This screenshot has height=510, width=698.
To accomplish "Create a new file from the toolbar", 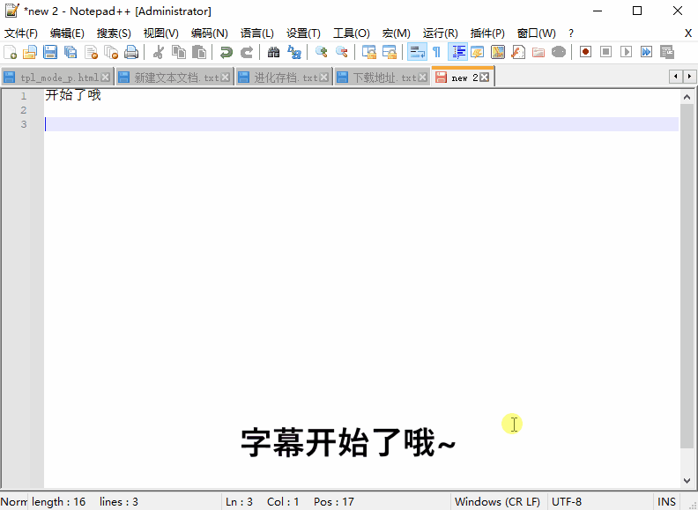I will coord(10,52).
